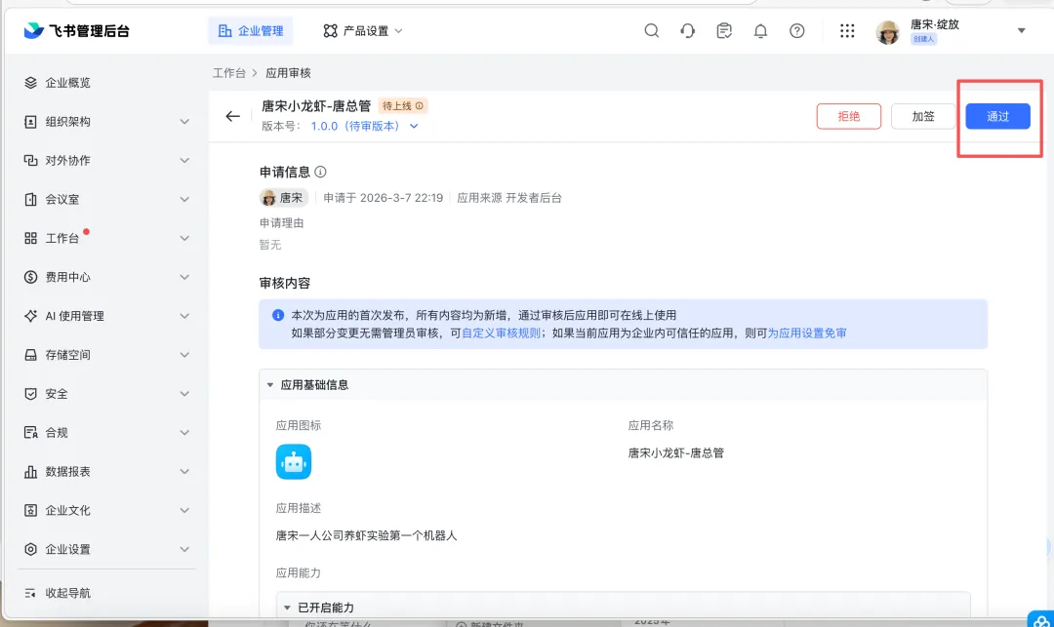Expand 存储空间 chevron in sidebar

(x=184, y=354)
